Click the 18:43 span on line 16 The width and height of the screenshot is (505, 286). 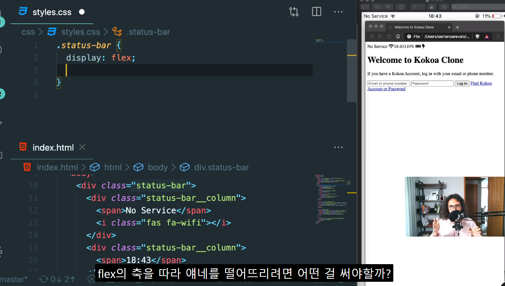click(x=141, y=260)
